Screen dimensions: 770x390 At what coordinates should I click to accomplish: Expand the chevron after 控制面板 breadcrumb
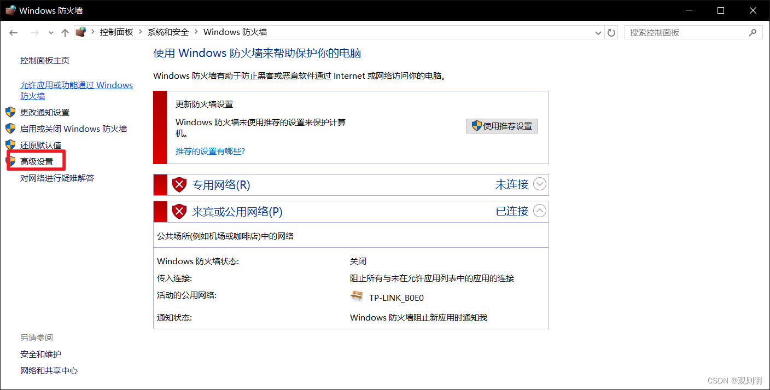point(141,32)
